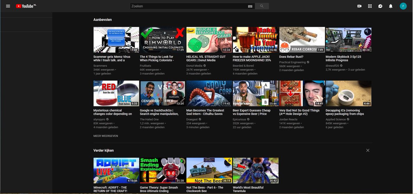Screen dimensions: 417x194
Task: Click the search magnifier button
Action: click(262, 6)
